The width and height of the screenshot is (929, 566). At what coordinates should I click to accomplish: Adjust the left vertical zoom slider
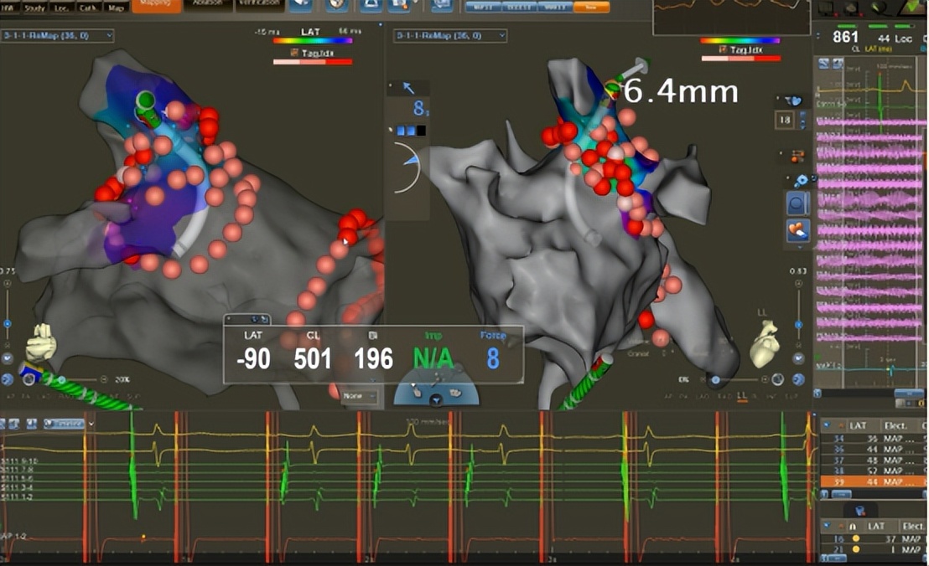(x=8, y=322)
